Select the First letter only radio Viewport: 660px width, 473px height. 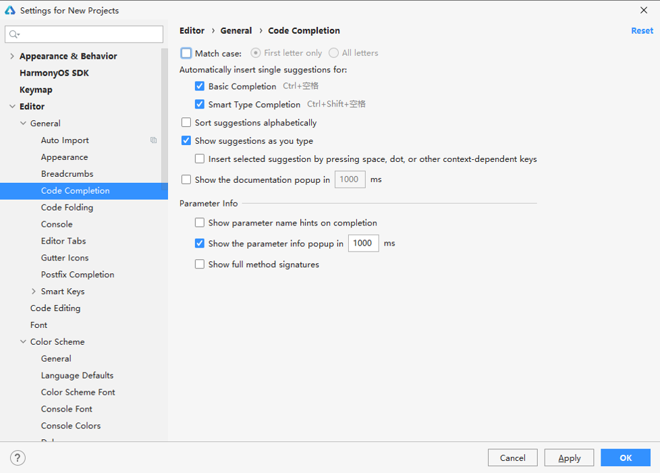(255, 53)
